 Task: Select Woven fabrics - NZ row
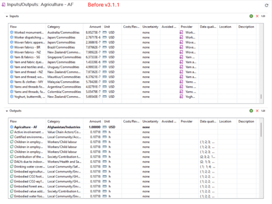pos(134,52)
